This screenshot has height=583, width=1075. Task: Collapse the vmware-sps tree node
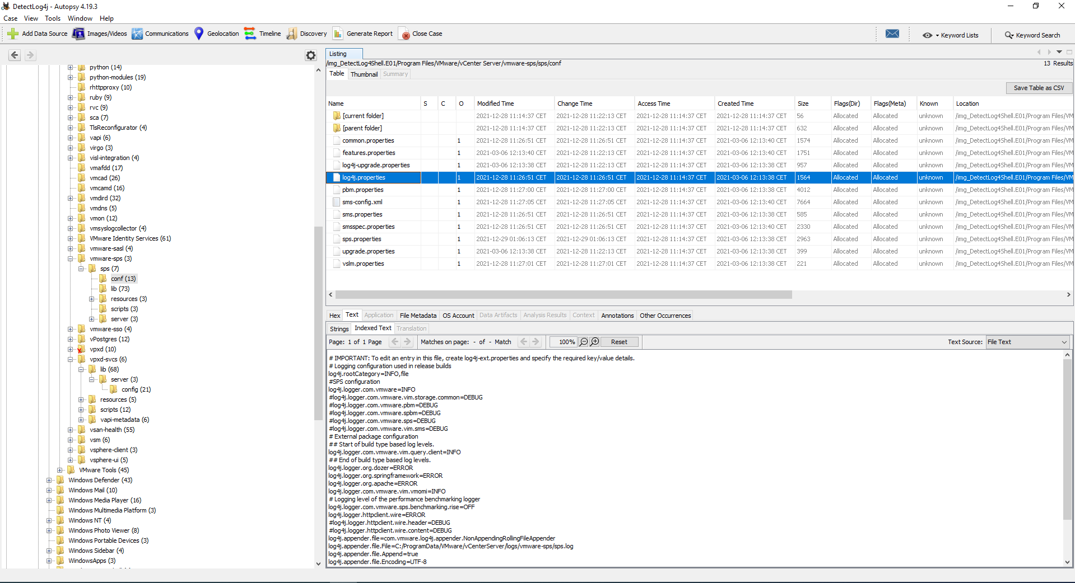pos(71,258)
